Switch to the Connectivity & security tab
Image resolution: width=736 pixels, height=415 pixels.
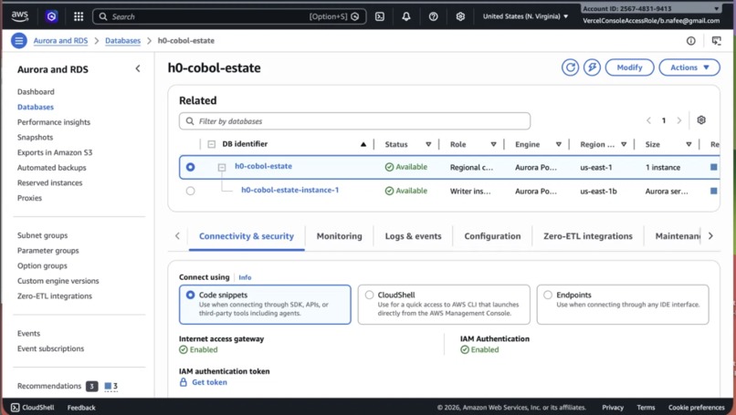[x=247, y=236]
